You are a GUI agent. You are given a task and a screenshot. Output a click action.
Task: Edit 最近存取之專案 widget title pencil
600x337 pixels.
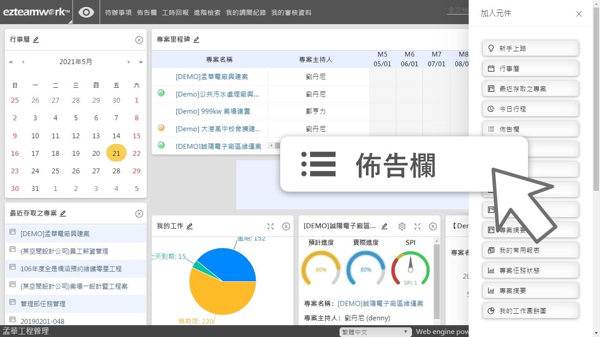click(63, 214)
